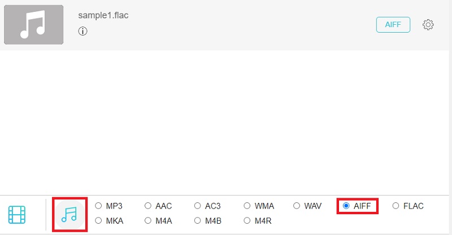Select MKA as output format
This screenshot has height=235, width=452.
(x=98, y=220)
